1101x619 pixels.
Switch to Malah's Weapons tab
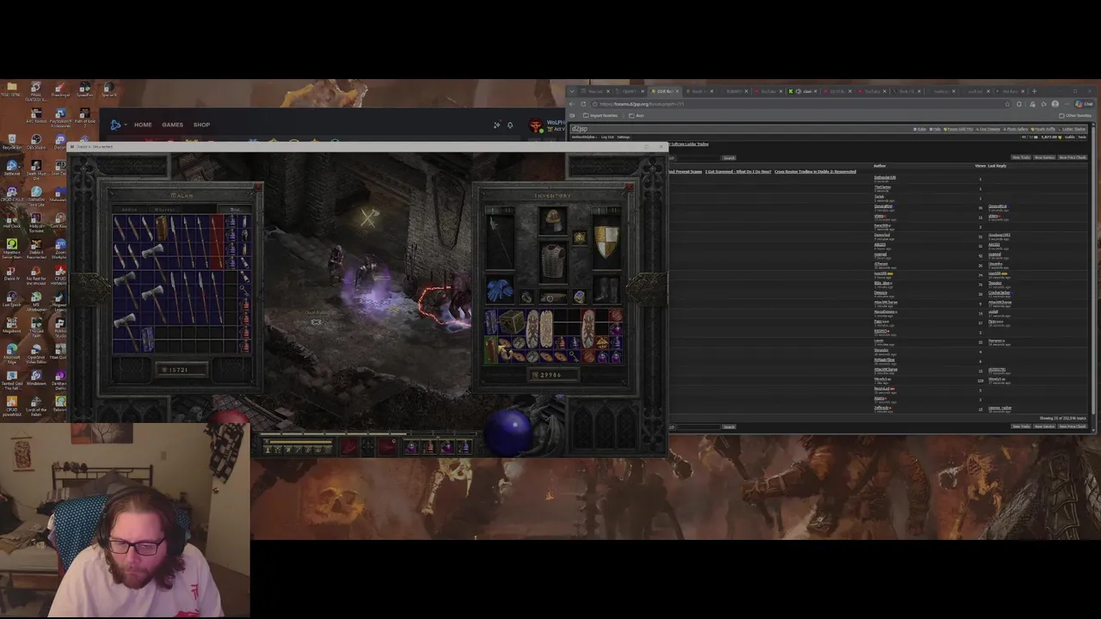[x=164, y=209]
